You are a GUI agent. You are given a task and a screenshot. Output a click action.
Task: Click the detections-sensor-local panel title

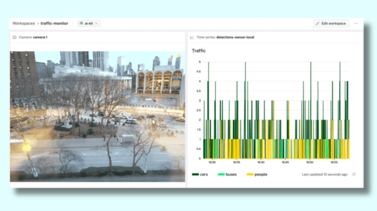[235, 37]
